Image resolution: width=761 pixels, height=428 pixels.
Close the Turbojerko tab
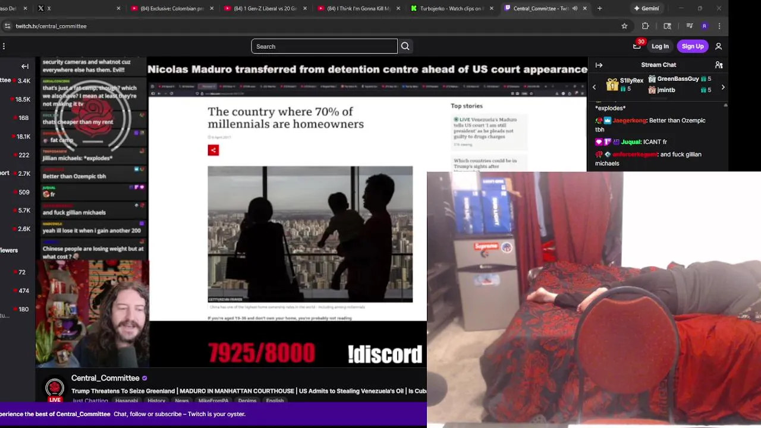(491, 8)
